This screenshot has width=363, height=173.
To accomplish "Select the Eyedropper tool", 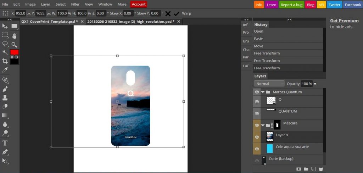I will click(5, 70).
